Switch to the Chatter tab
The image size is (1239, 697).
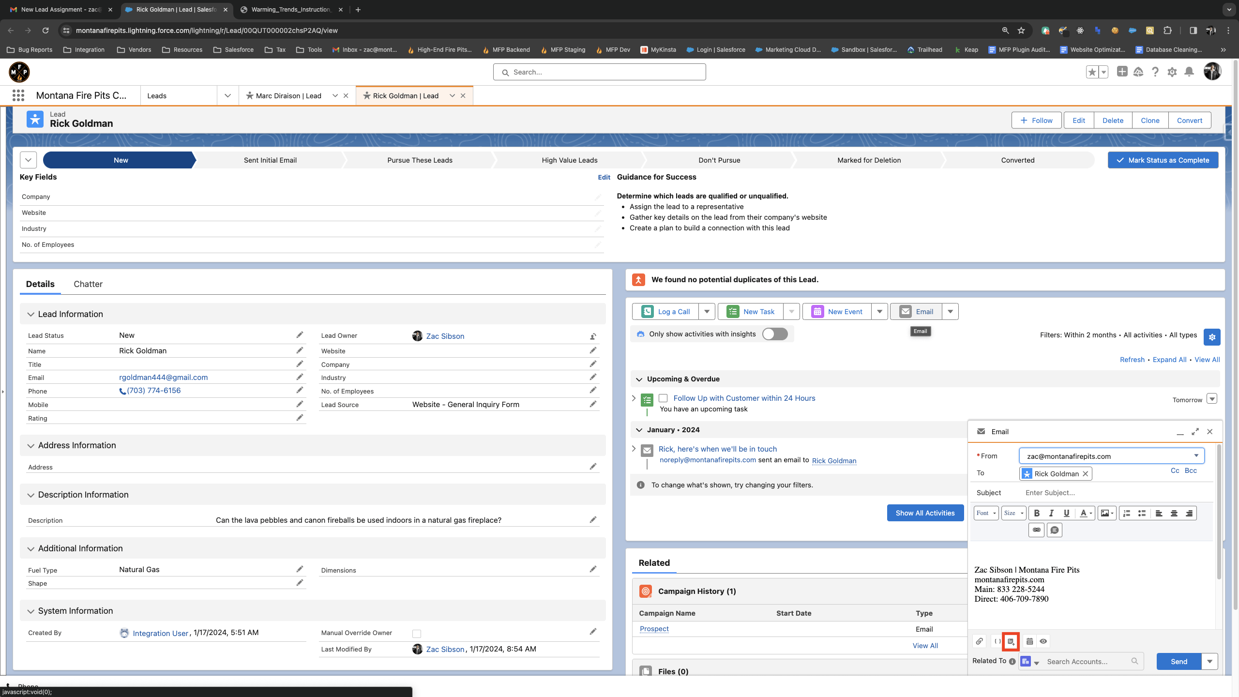[x=88, y=284]
